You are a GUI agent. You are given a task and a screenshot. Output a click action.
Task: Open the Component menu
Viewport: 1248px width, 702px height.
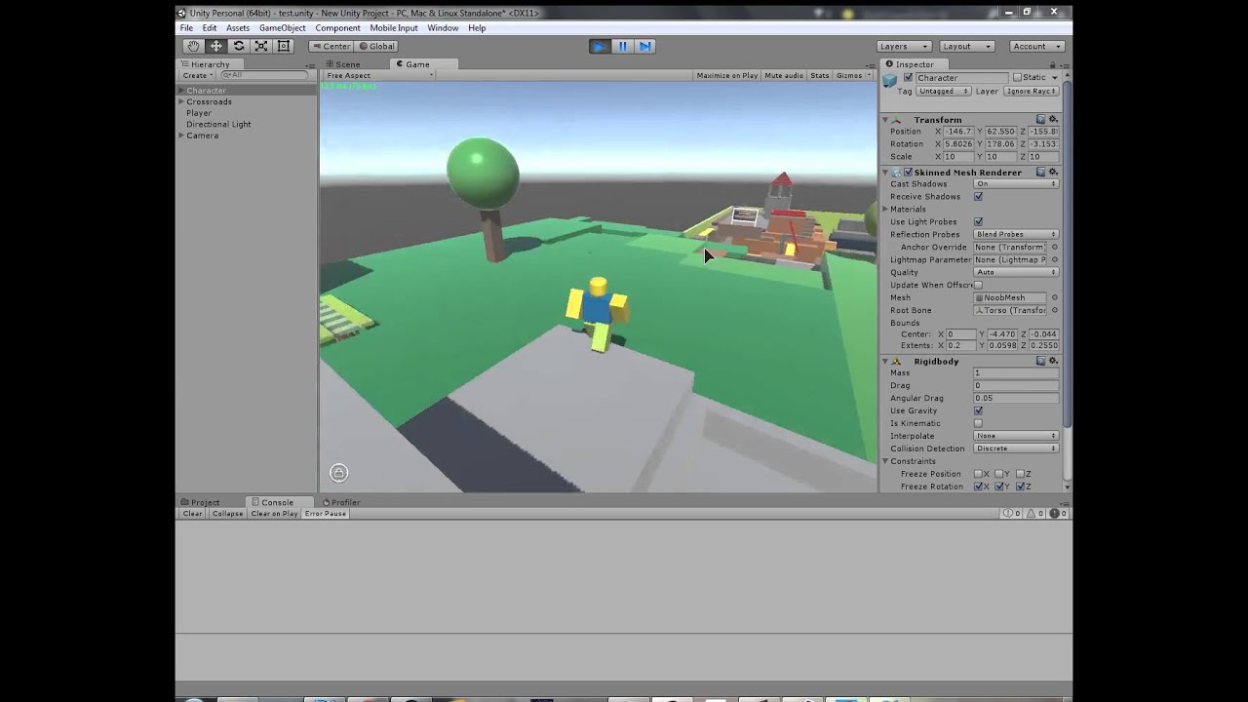(337, 27)
